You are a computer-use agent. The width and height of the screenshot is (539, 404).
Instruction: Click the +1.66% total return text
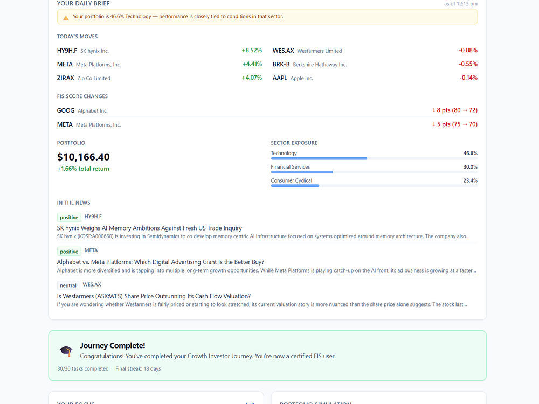[x=83, y=169]
